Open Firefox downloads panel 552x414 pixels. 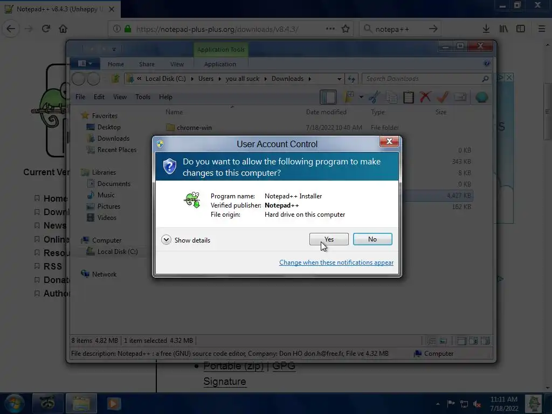(x=486, y=29)
